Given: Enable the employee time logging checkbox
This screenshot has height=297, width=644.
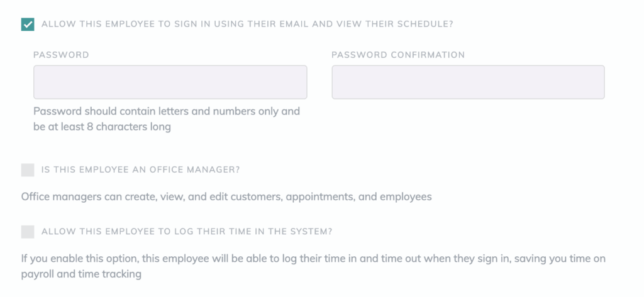Looking at the screenshot, I should (x=28, y=232).
